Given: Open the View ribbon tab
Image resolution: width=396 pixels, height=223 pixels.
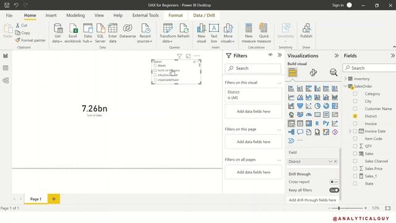Looking at the screenshot, I should click(99, 15).
